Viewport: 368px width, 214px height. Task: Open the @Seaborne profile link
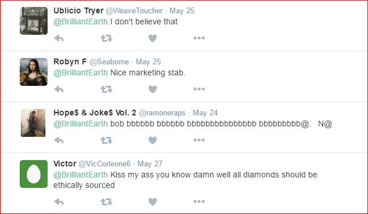coord(109,62)
